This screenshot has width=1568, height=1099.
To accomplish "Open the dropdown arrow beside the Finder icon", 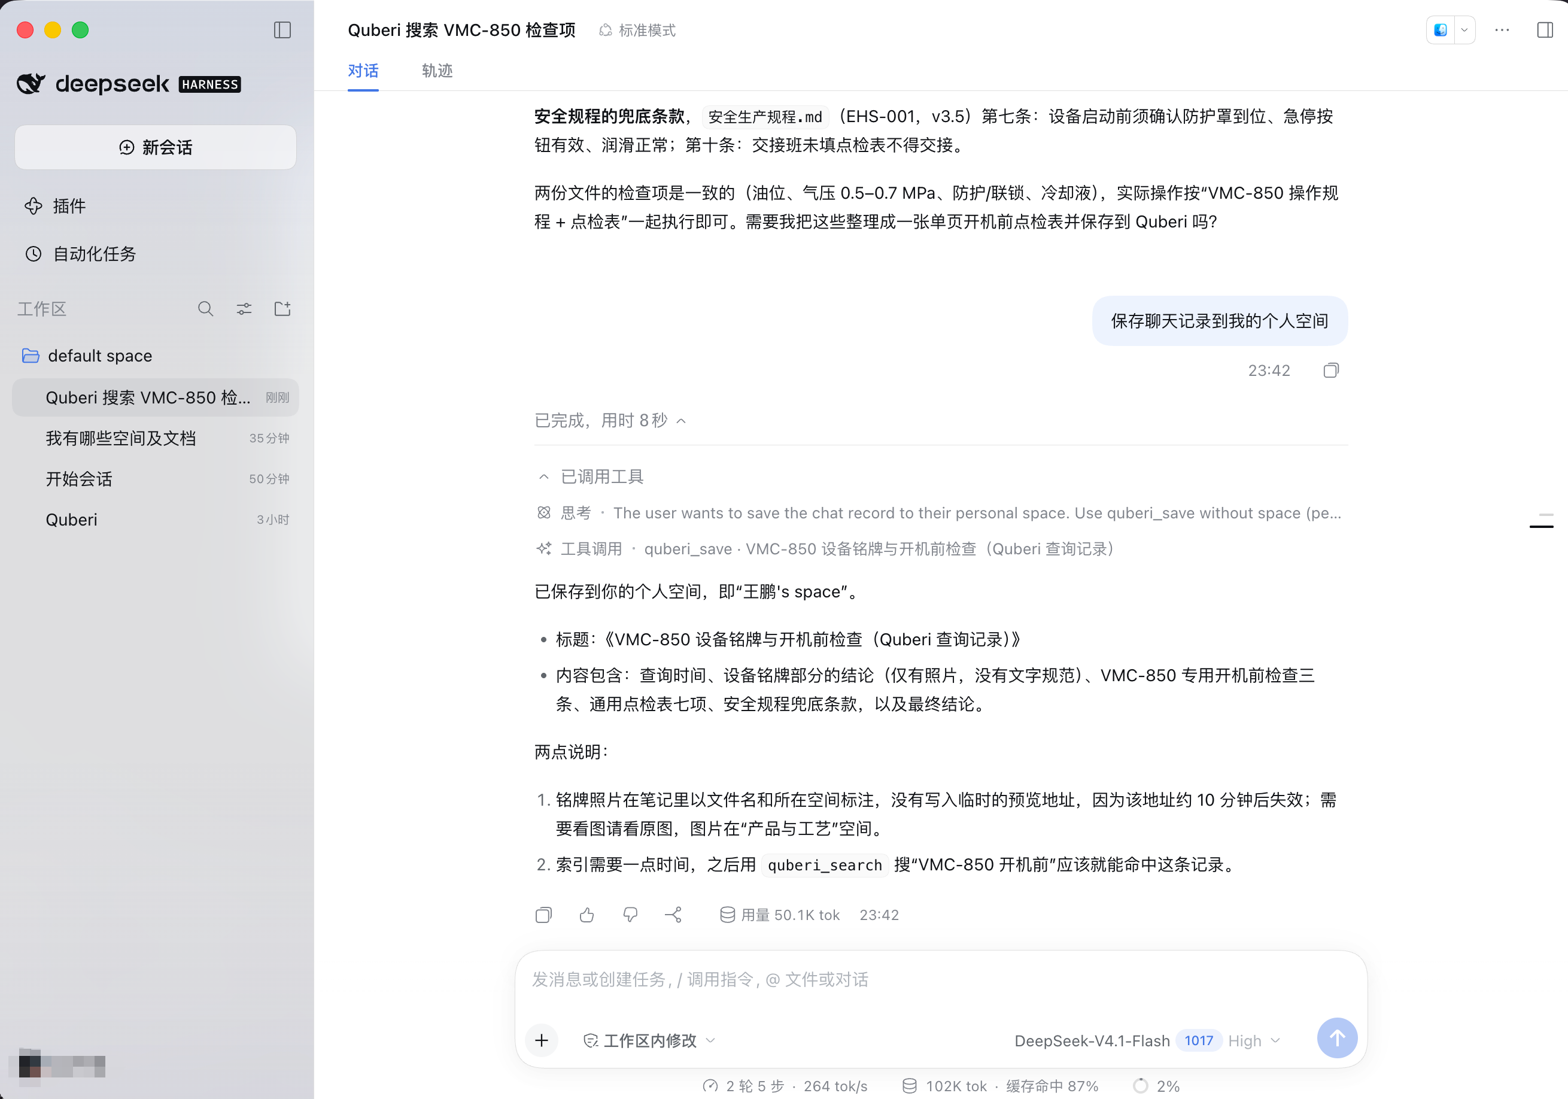I will tap(1464, 30).
